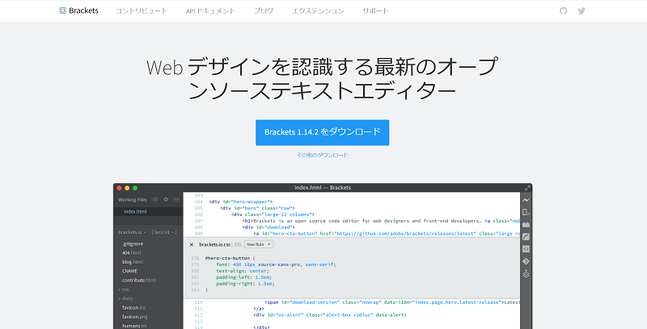Viewport: 647px width, 329px height.
Task: Click the div id="download" code line
Action: tap(269, 227)
